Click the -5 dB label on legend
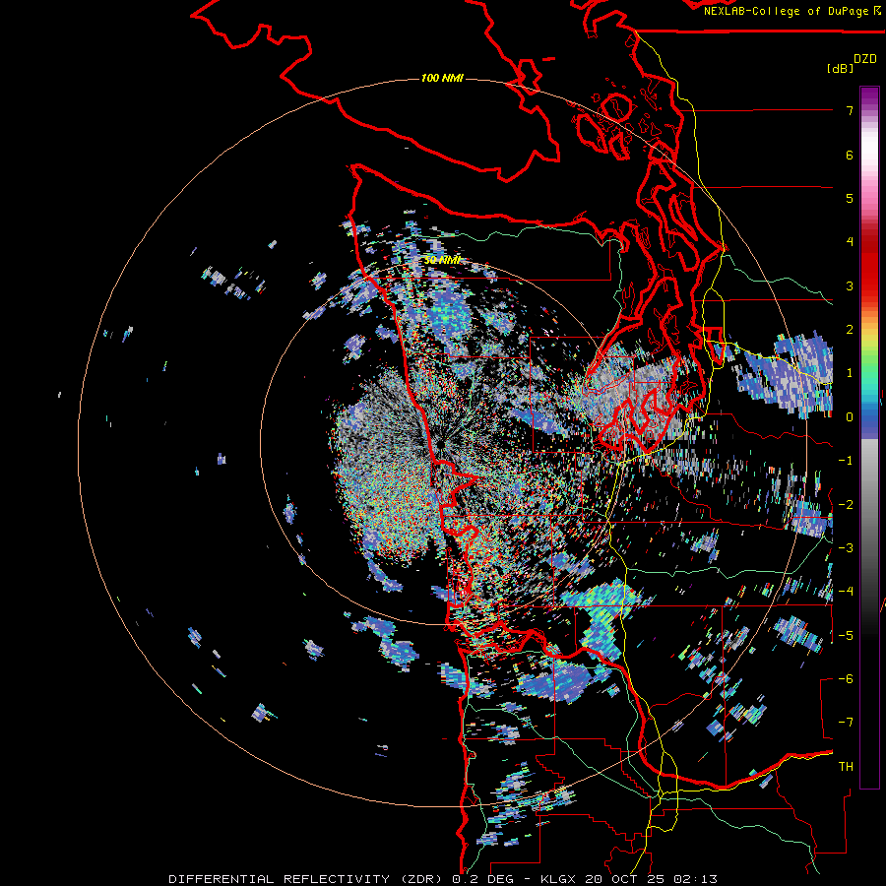The image size is (886, 886). pyautogui.click(x=846, y=635)
